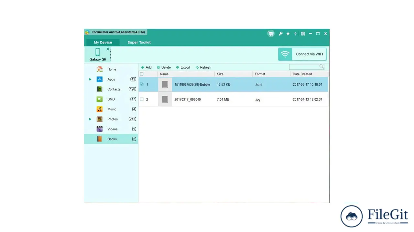Click the Apps store icon in sidebar

[100, 79]
